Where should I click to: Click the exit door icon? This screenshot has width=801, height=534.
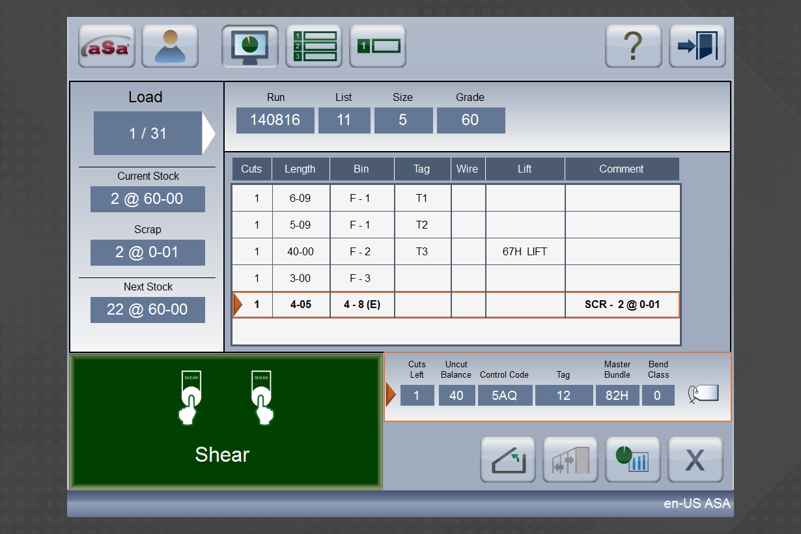point(697,46)
